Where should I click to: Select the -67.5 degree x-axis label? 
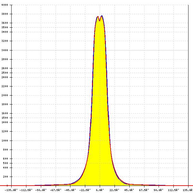tap(56, 190)
